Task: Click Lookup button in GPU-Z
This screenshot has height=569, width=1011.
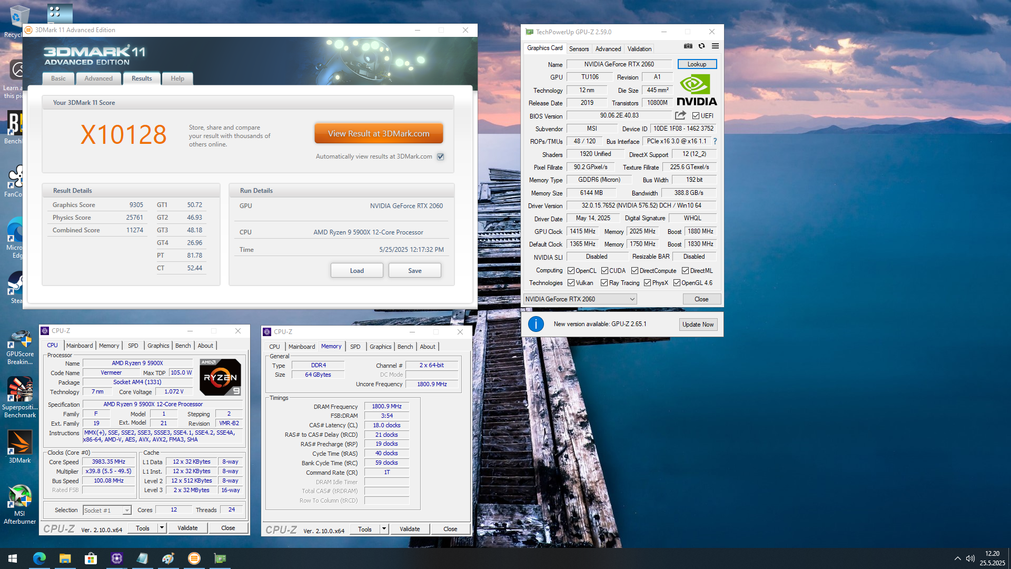Action: (x=697, y=64)
